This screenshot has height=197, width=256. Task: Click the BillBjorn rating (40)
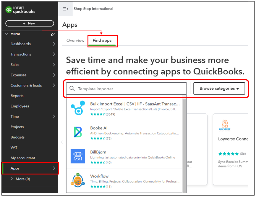101,162
